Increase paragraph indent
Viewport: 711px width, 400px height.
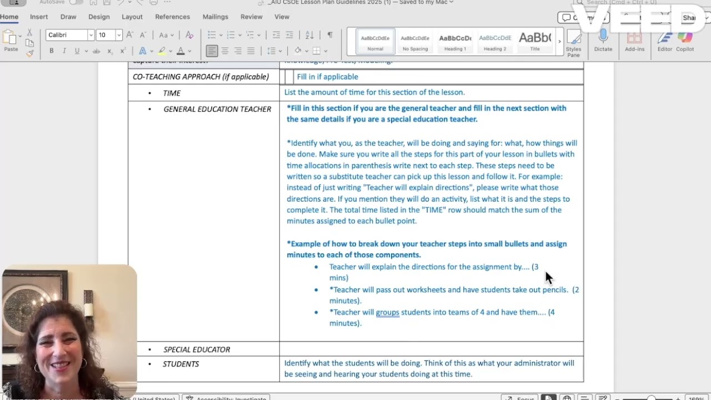pos(289,34)
